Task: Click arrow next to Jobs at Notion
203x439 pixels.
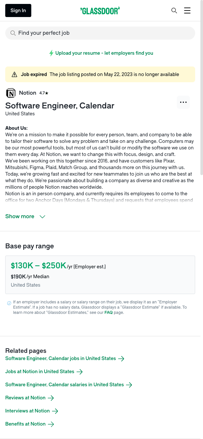Action: pyautogui.click(x=79, y=372)
